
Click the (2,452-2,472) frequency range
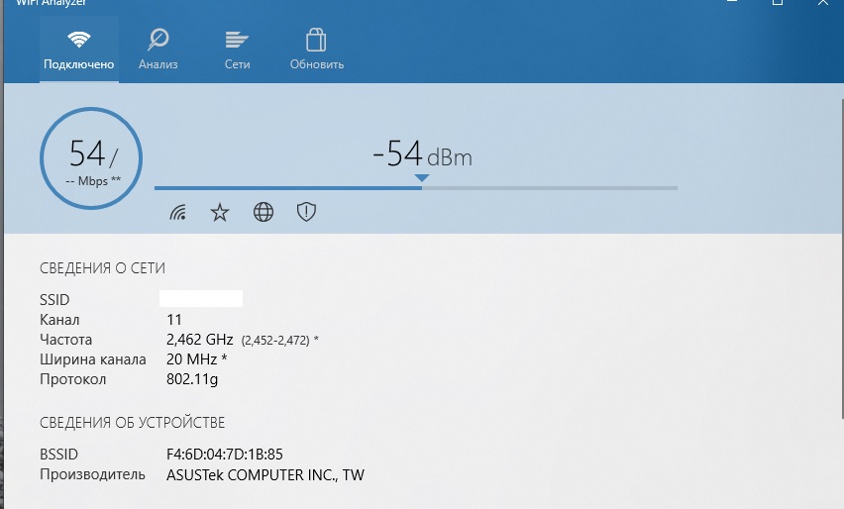(275, 341)
